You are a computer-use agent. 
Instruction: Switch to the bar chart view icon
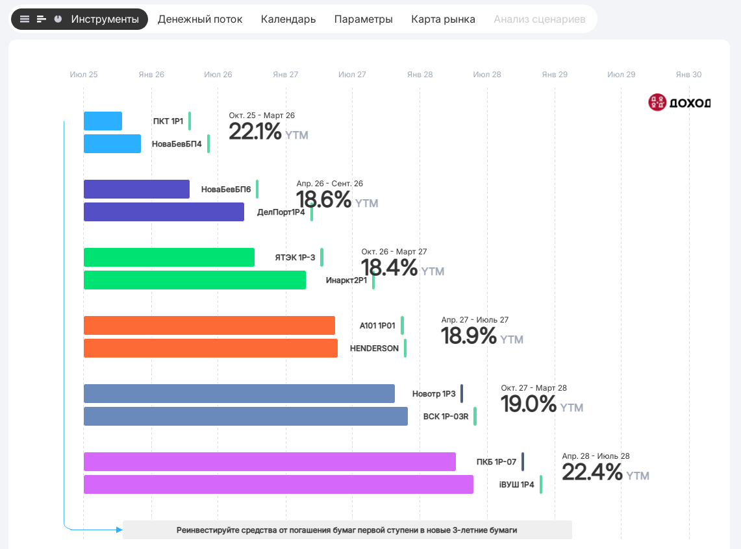click(42, 19)
